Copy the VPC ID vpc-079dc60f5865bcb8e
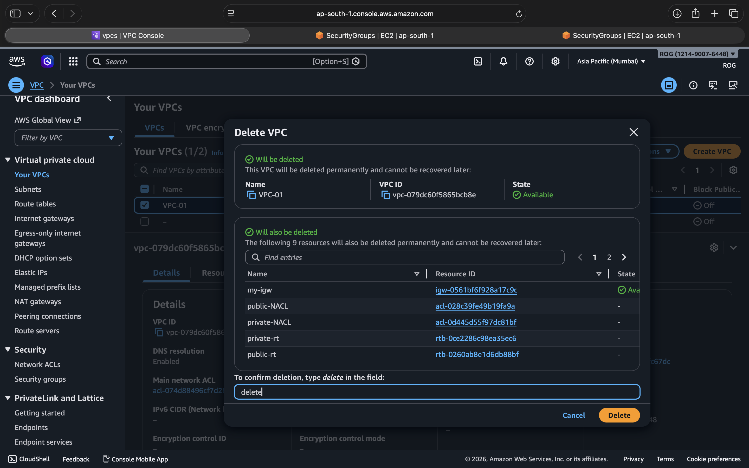 385,195
